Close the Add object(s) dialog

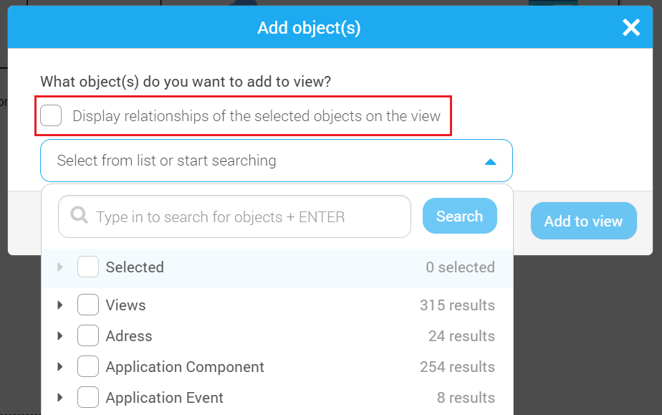coord(631,27)
